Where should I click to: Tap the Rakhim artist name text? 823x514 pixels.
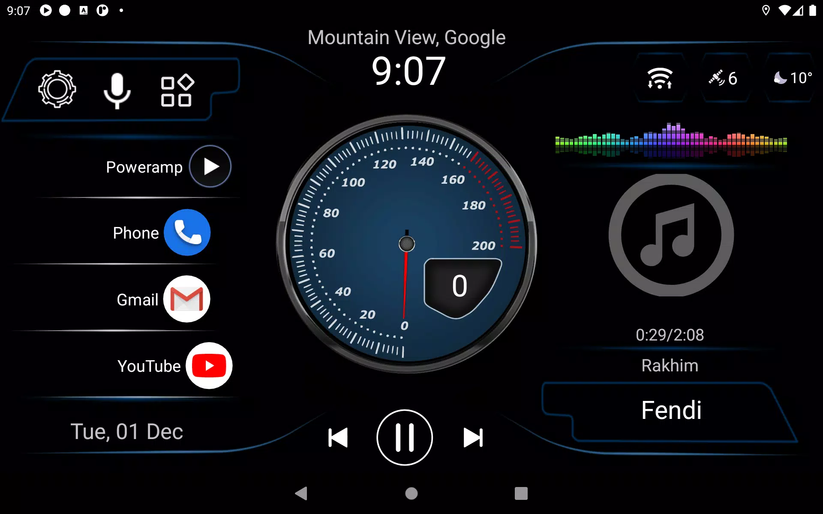click(x=671, y=364)
